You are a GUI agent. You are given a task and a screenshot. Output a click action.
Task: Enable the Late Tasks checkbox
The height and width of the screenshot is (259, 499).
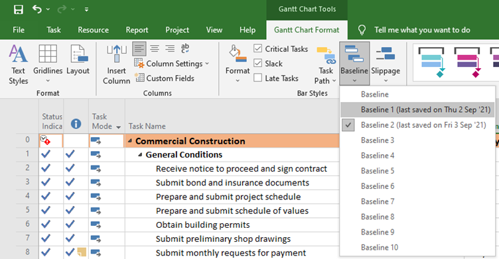click(257, 78)
